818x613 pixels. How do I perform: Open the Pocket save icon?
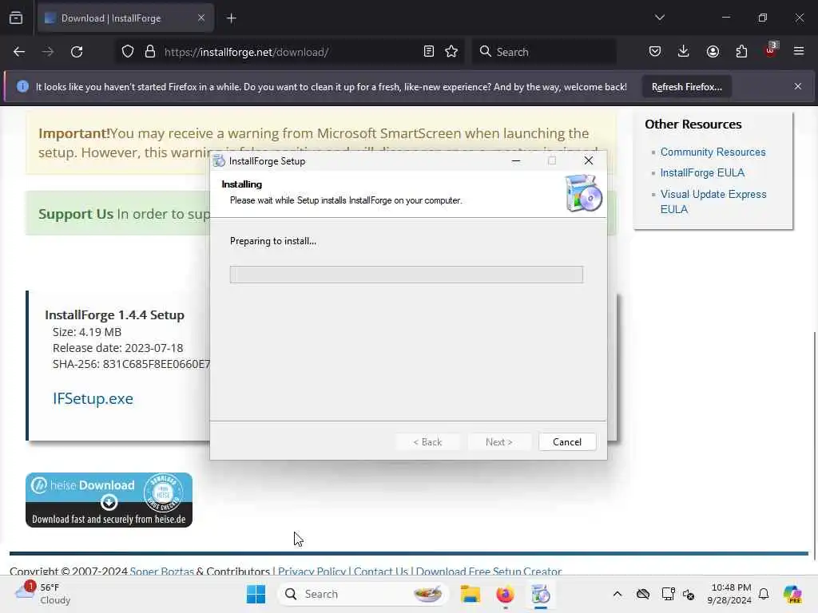click(x=655, y=52)
